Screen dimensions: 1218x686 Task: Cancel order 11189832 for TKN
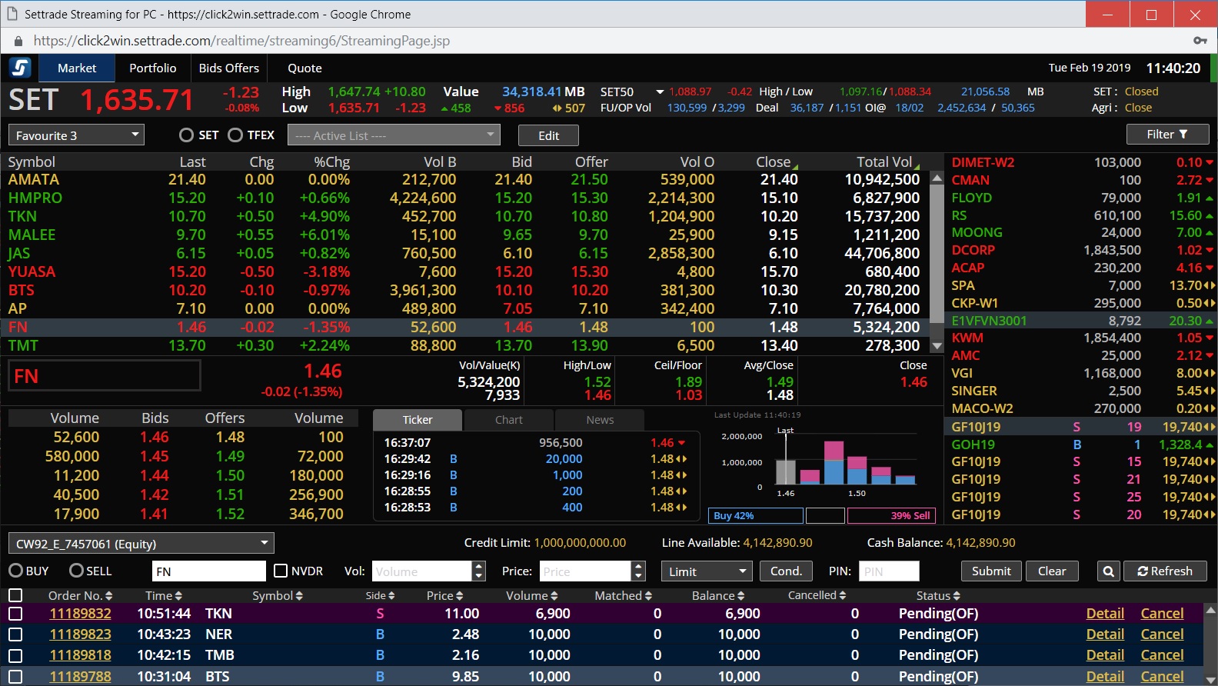pyautogui.click(x=1161, y=614)
